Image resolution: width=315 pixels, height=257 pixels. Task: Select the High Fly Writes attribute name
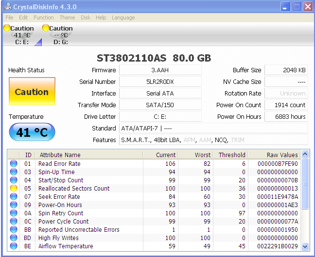coord(58,238)
